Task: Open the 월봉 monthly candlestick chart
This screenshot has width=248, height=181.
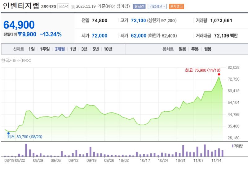Action: (x=207, y=49)
